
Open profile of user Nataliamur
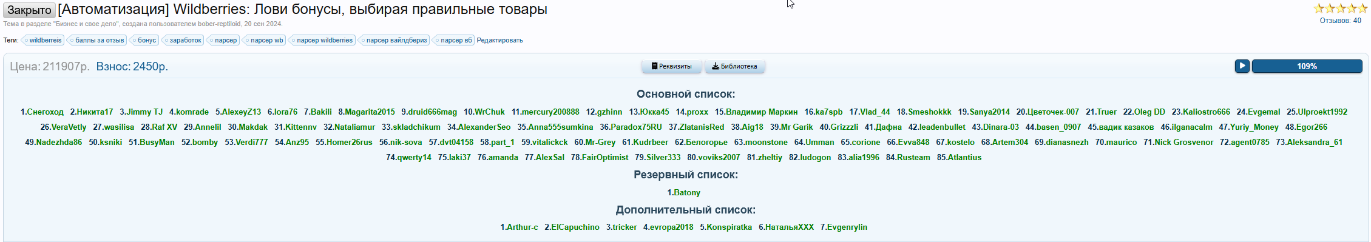354,127
